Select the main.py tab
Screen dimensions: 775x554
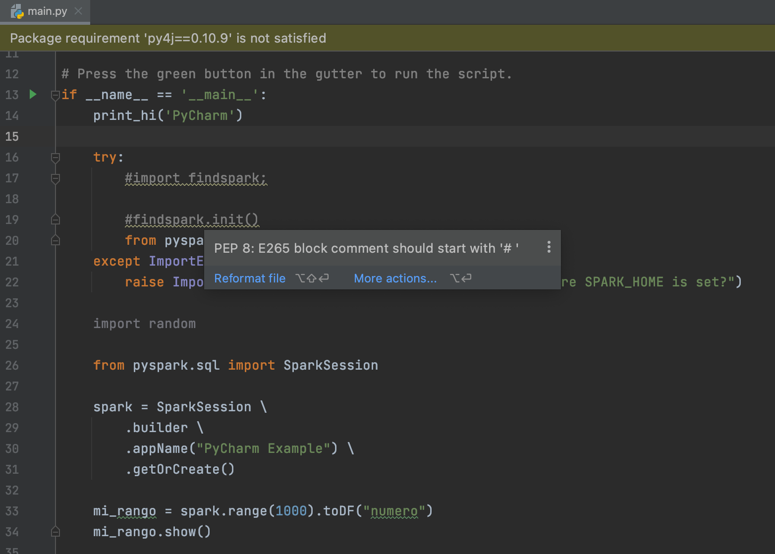pos(45,11)
